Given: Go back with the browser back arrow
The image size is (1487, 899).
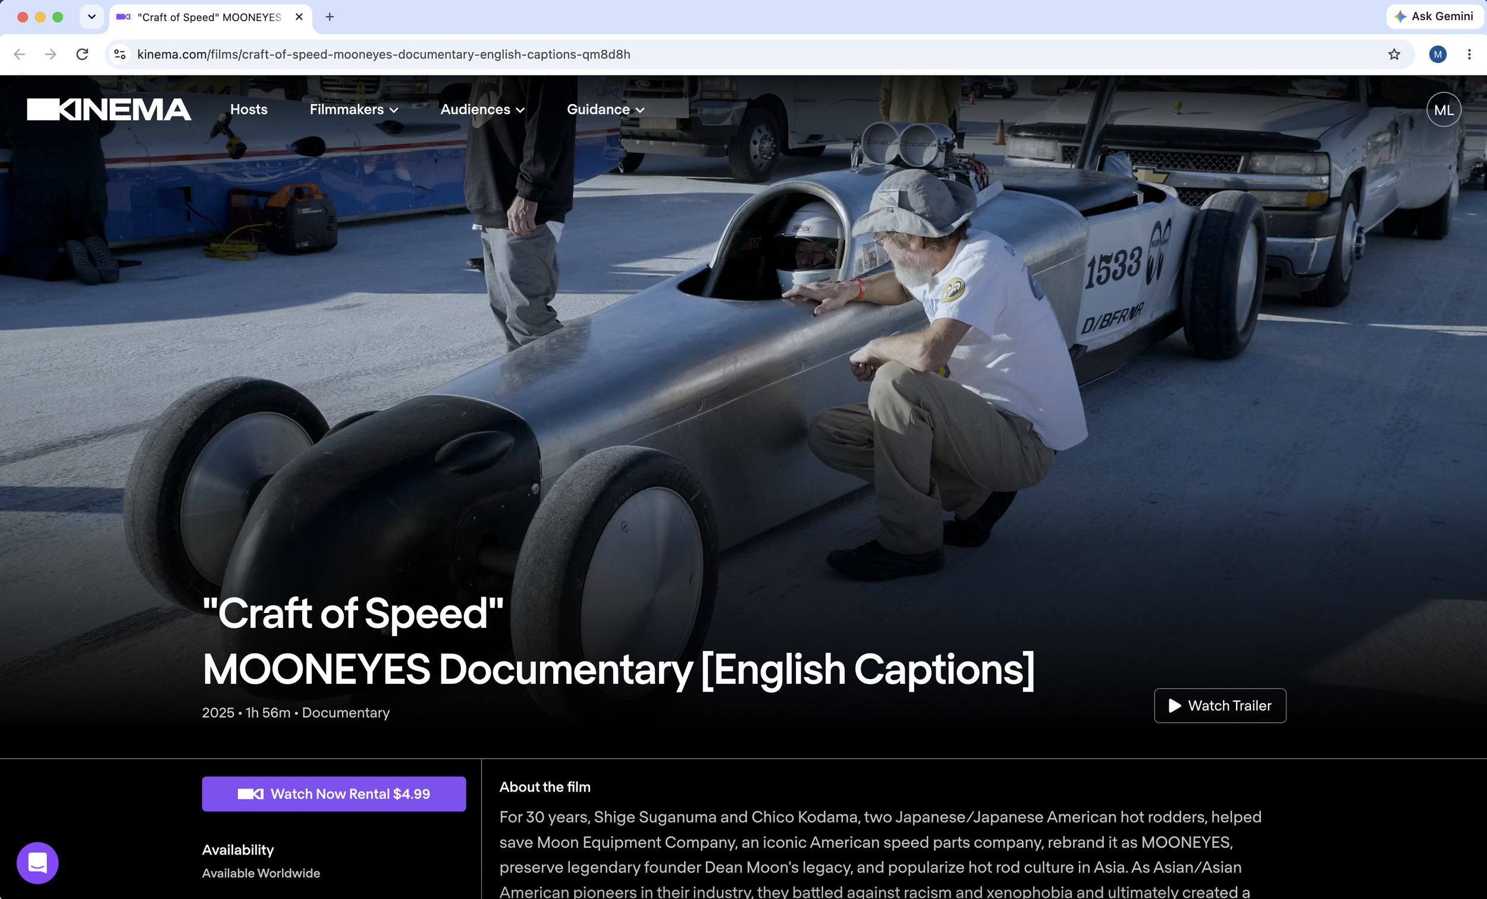Looking at the screenshot, I should [19, 54].
